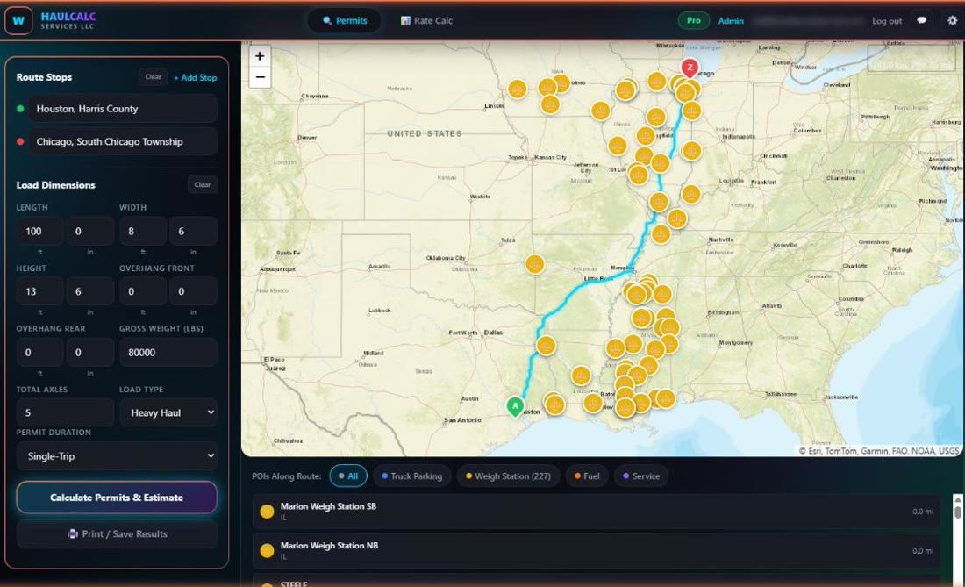The width and height of the screenshot is (965, 587).
Task: Filter POIs by All
Action: [x=348, y=476]
